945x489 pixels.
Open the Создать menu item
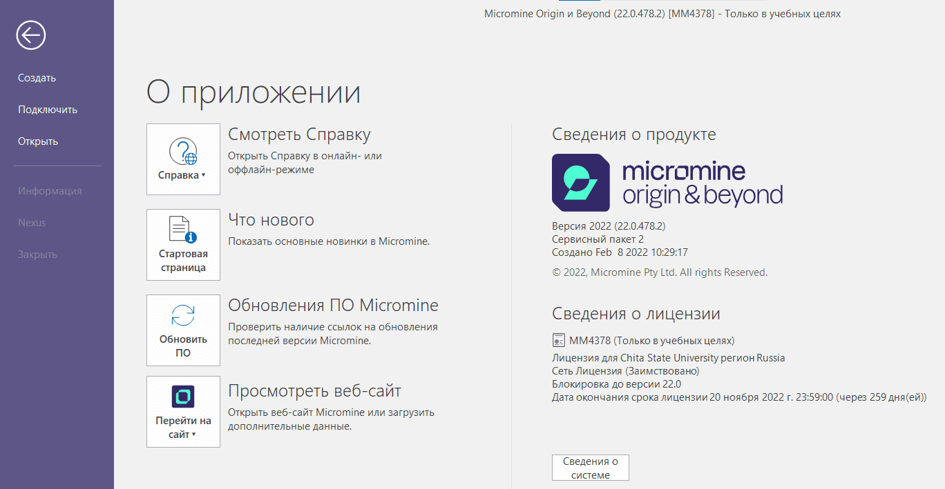point(37,78)
